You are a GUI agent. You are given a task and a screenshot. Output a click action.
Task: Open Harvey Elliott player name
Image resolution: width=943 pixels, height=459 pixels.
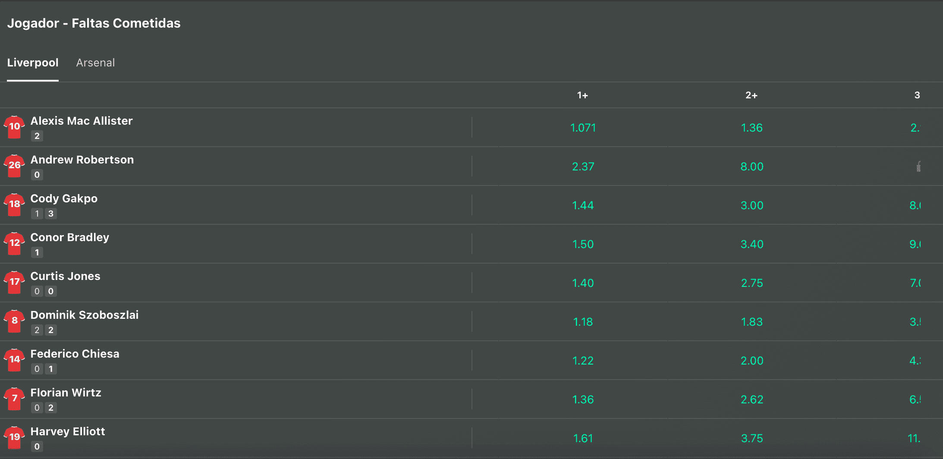68,431
